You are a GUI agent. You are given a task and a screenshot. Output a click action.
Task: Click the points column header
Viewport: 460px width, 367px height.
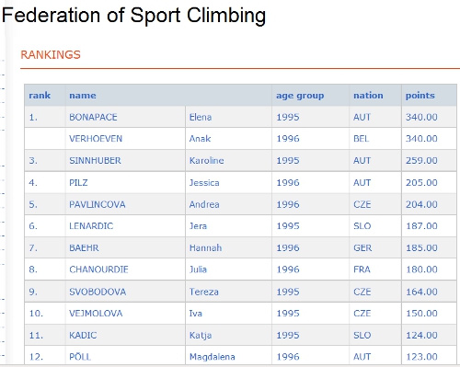point(420,96)
